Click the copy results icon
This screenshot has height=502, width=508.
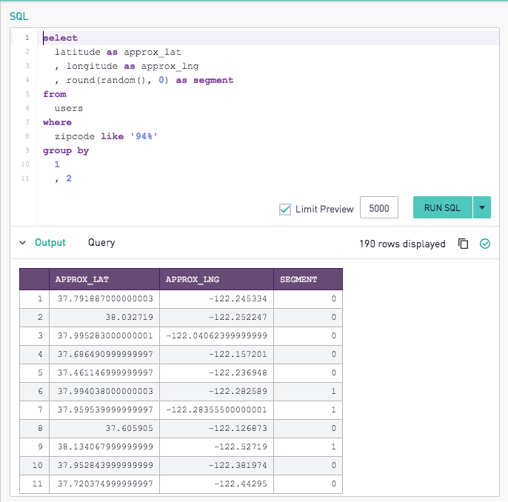[463, 244]
